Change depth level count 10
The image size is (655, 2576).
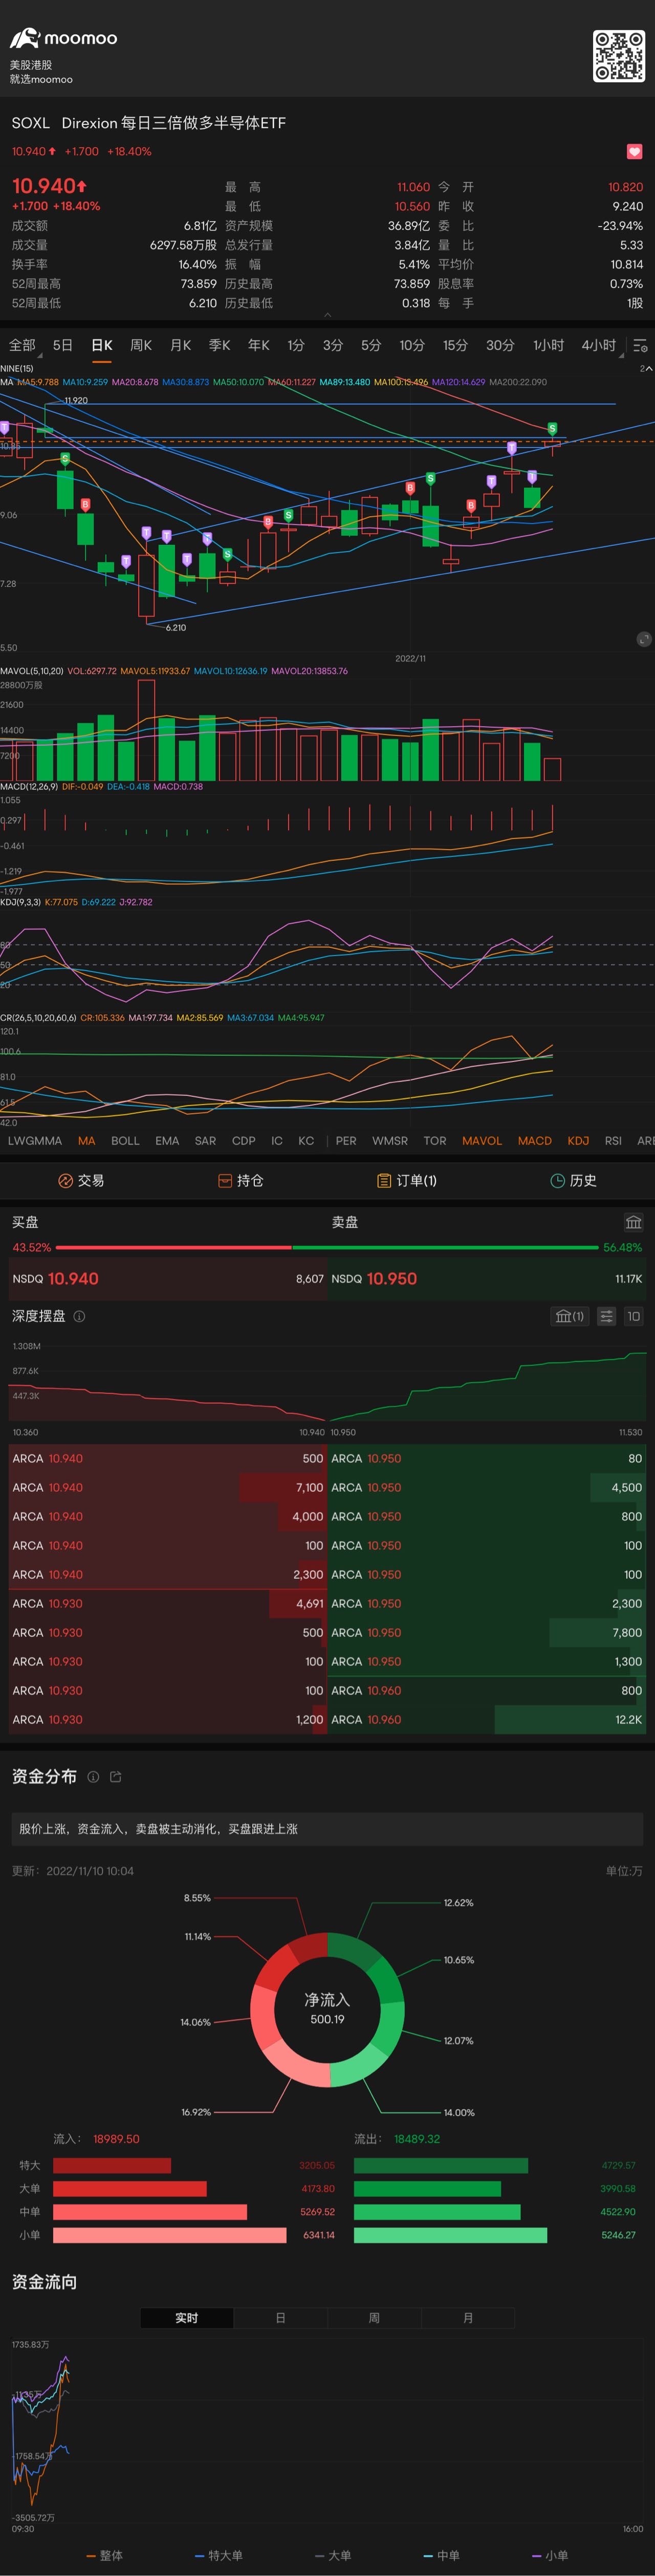[x=633, y=1317]
